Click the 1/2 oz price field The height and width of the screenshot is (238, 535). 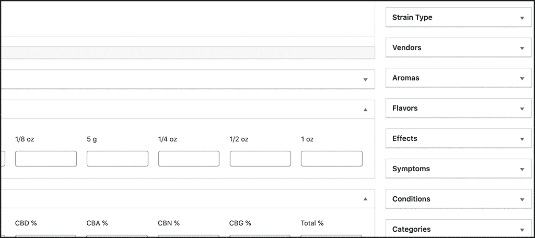click(260, 159)
